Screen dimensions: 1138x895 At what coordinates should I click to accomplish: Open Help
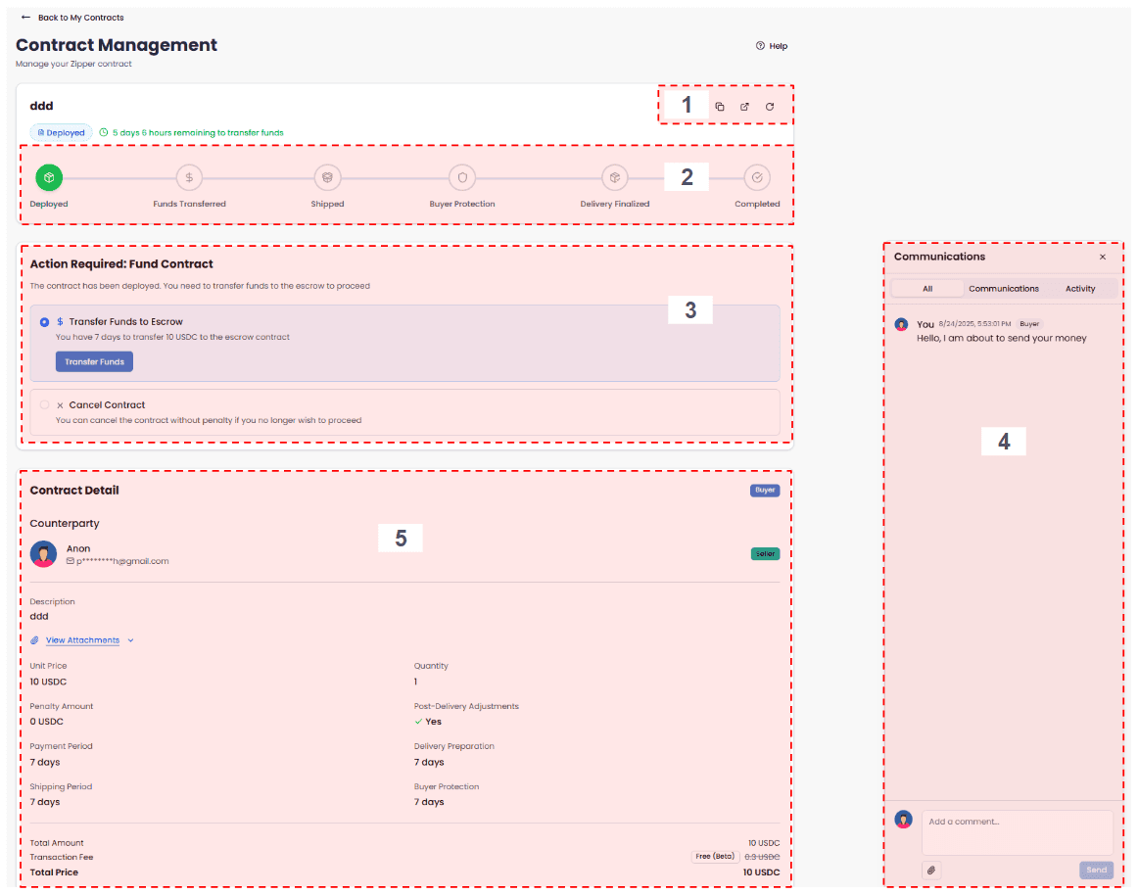point(772,45)
